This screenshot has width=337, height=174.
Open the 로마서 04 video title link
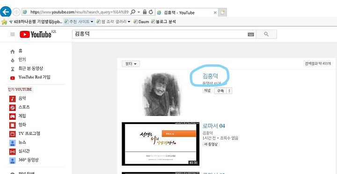213,126
